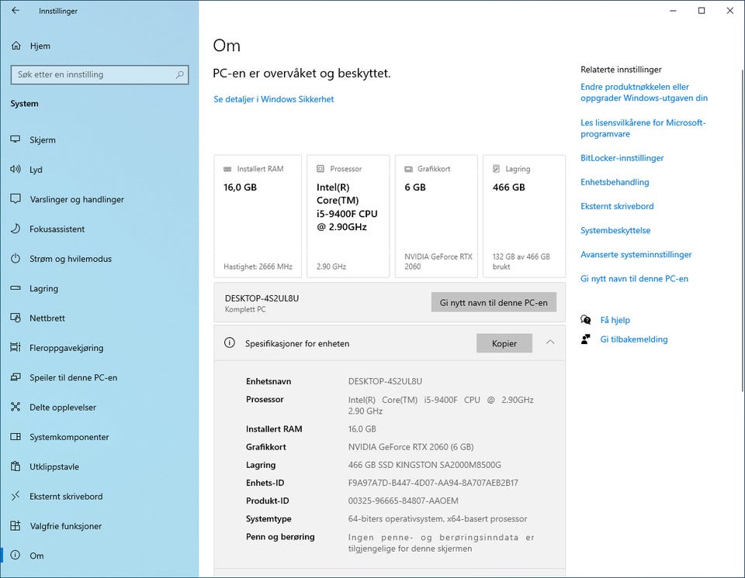Click the Lagring drive icon in the sidebar
The height and width of the screenshot is (578, 745).
[x=16, y=288]
